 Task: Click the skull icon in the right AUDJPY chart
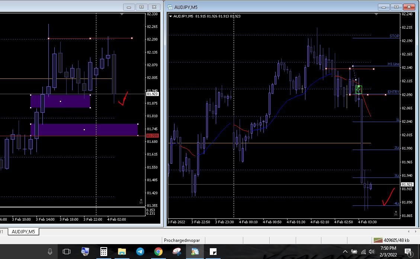pos(395,213)
